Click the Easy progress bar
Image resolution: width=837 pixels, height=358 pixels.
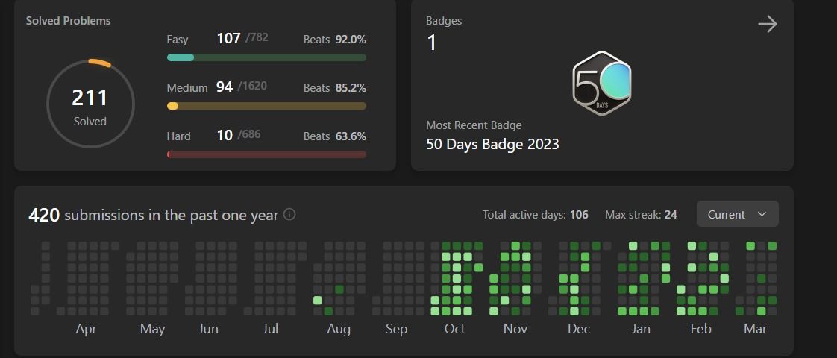266,57
